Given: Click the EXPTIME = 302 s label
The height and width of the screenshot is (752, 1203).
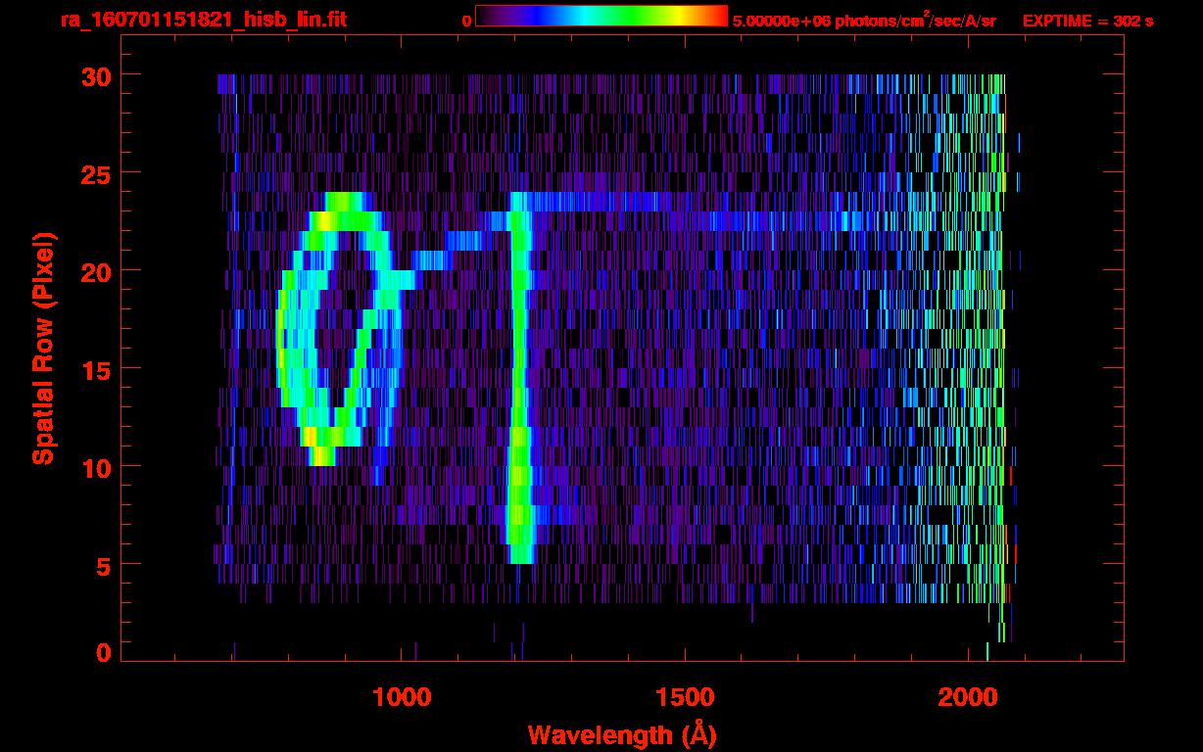Looking at the screenshot, I should 1087,22.
